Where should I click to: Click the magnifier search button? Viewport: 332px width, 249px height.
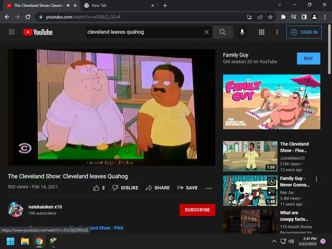tap(222, 32)
